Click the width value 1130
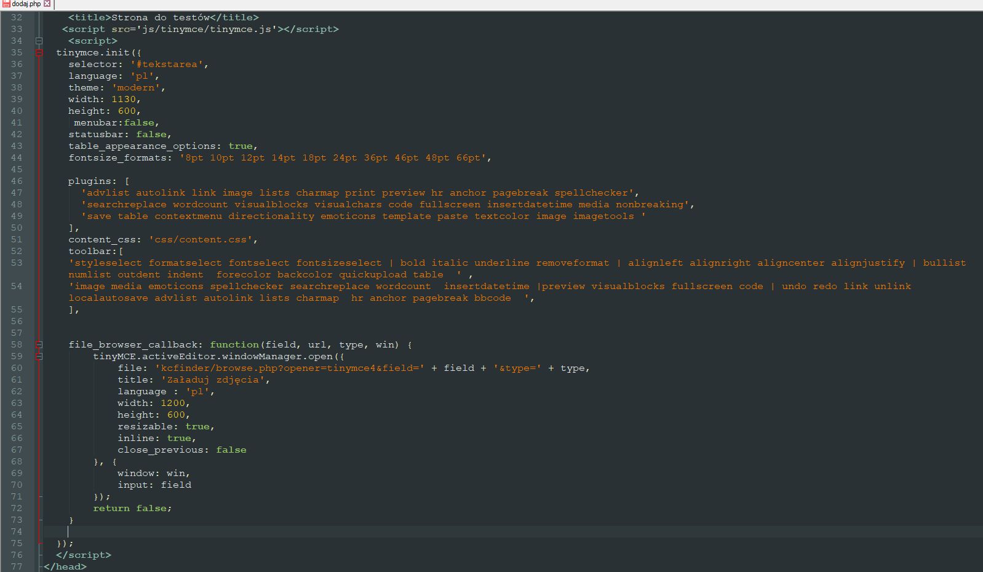The image size is (983, 572). tap(124, 100)
